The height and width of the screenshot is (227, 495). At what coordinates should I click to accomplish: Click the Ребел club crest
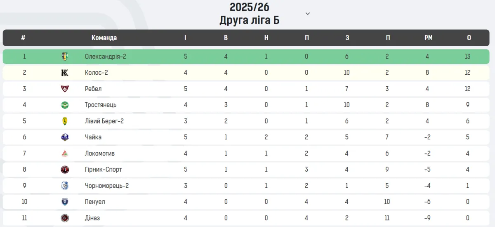point(65,89)
